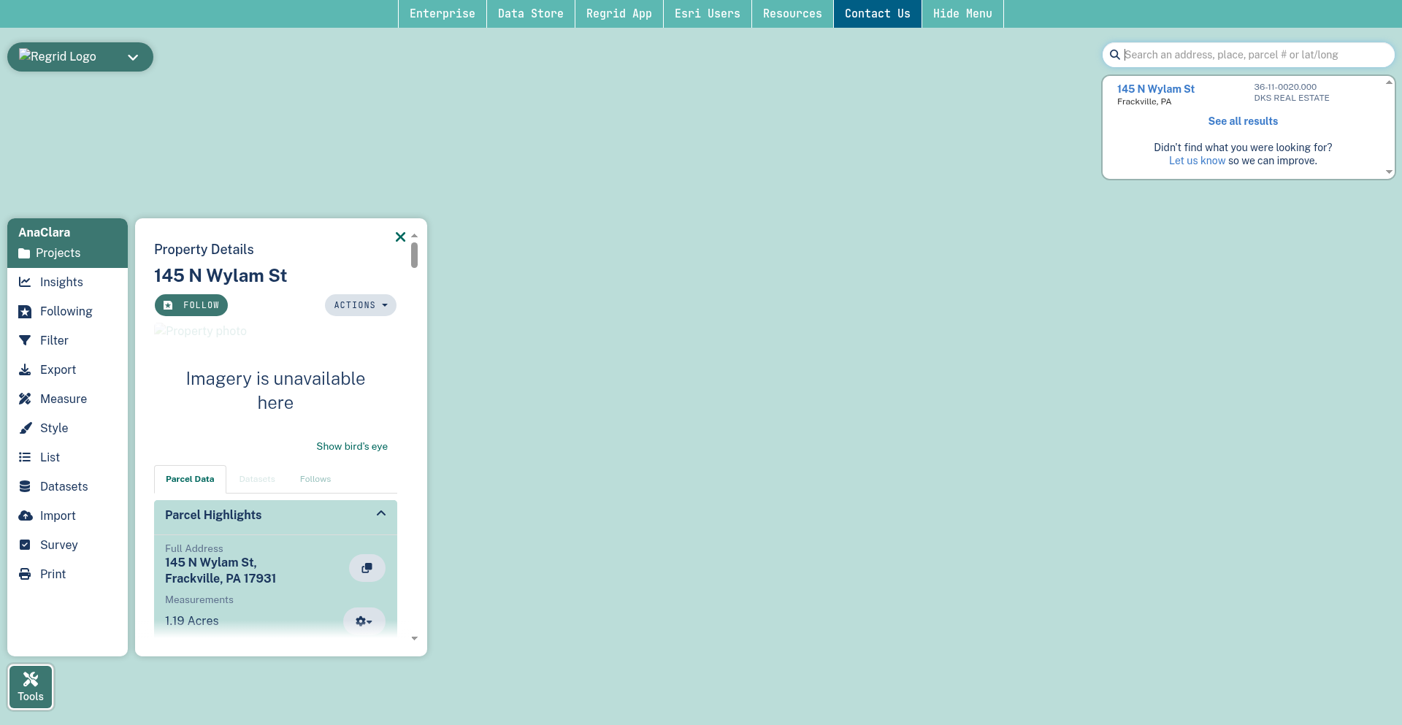
Task: Open the Actions dropdown menu
Action: (x=360, y=305)
